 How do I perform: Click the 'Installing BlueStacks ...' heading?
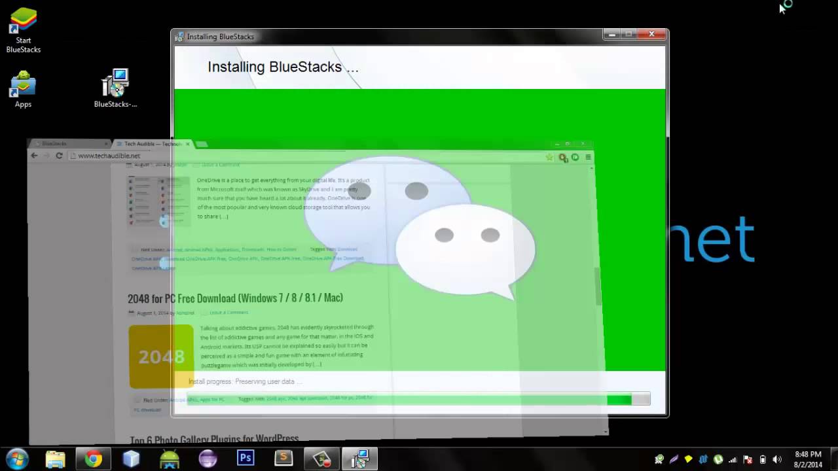tap(283, 67)
